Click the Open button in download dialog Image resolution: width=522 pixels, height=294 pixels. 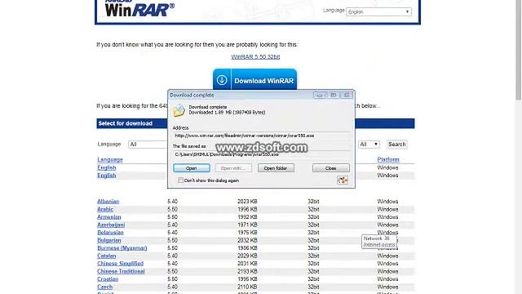click(192, 168)
